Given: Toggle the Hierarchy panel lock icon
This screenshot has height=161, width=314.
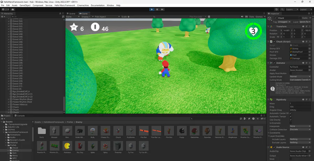Looking at the screenshot, I should pyautogui.click(x=60, y=14).
